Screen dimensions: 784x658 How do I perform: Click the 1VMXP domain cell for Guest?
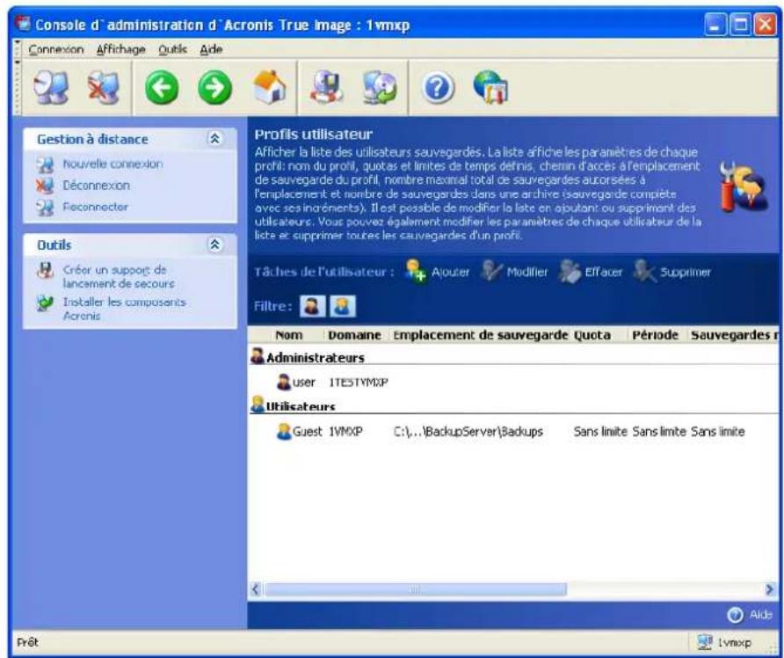[x=345, y=431]
